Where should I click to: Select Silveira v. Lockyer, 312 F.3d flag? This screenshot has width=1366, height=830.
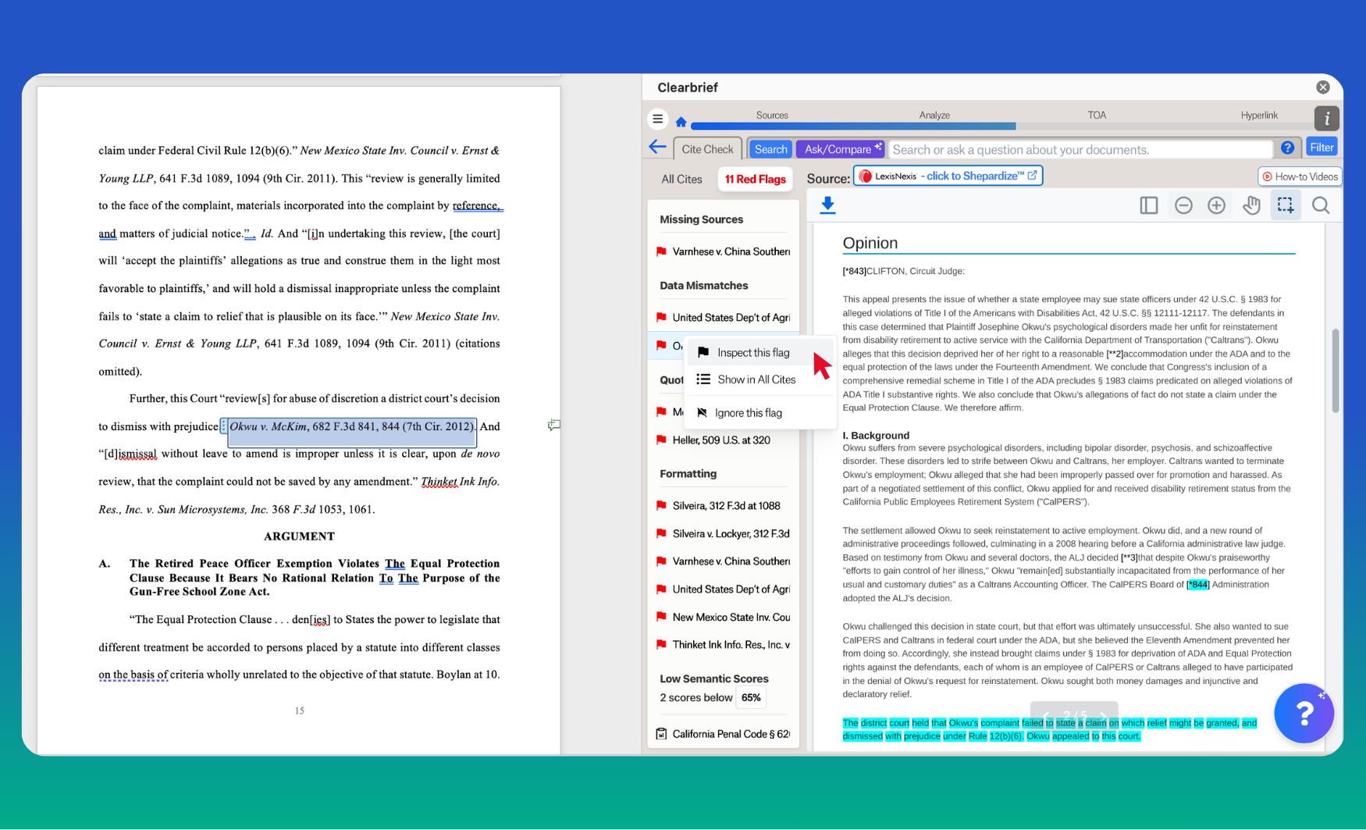[x=731, y=534]
